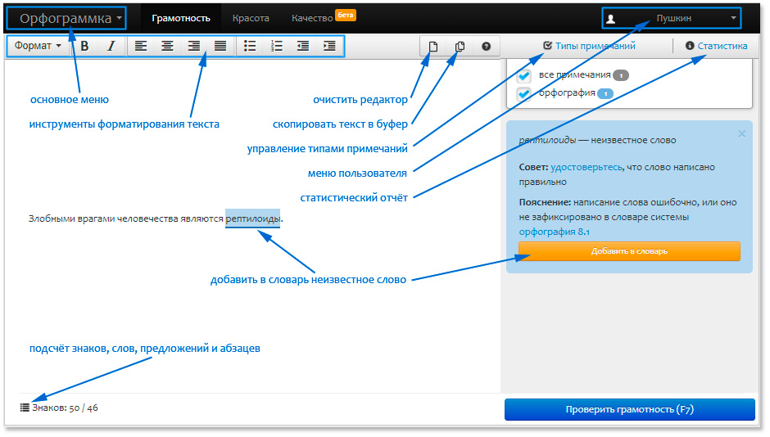Insert a bulleted list

coord(250,46)
